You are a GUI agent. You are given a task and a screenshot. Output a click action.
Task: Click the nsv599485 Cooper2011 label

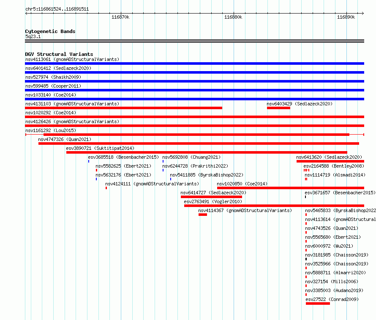[53, 86]
